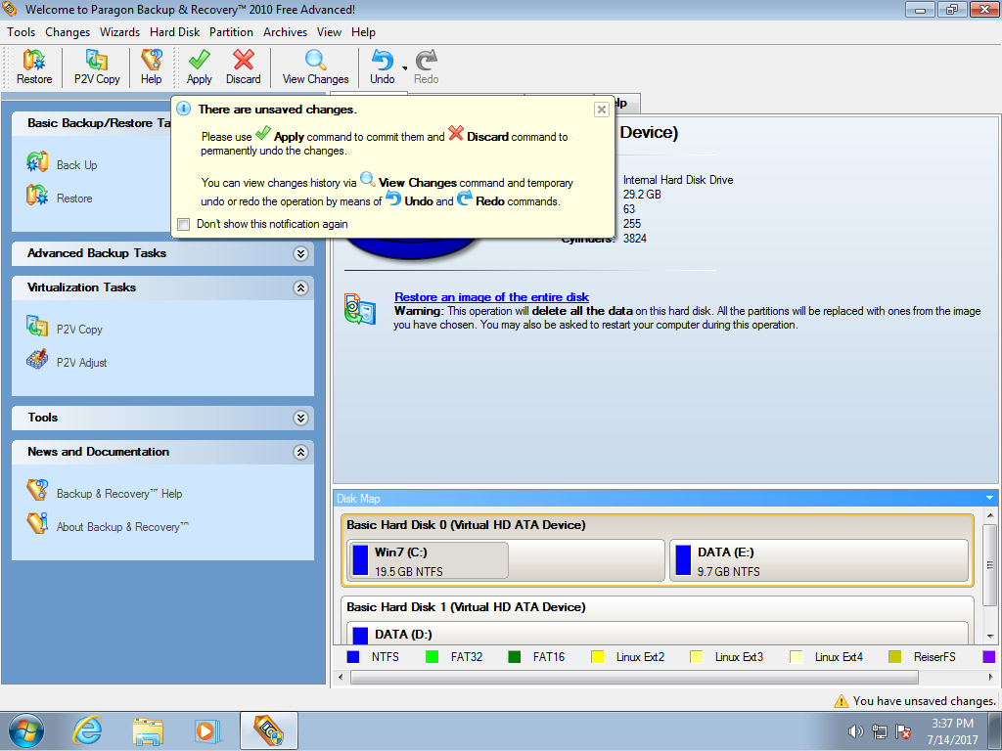The image size is (1002, 751).
Task: Enable "Don't show this notification again"
Action: pyautogui.click(x=184, y=224)
